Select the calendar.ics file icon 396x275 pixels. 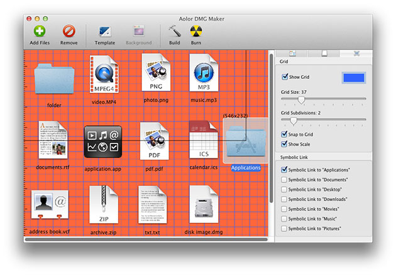coord(203,141)
